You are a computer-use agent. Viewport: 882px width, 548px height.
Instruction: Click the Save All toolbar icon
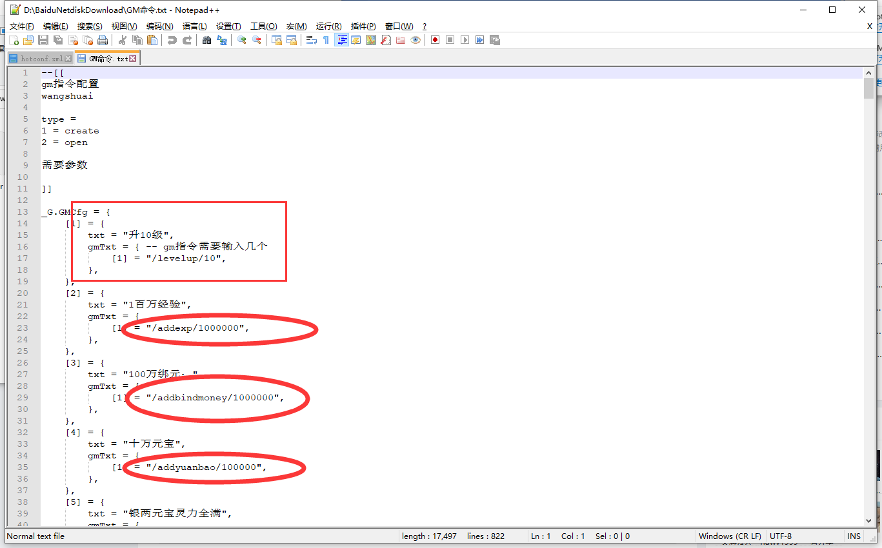point(58,40)
